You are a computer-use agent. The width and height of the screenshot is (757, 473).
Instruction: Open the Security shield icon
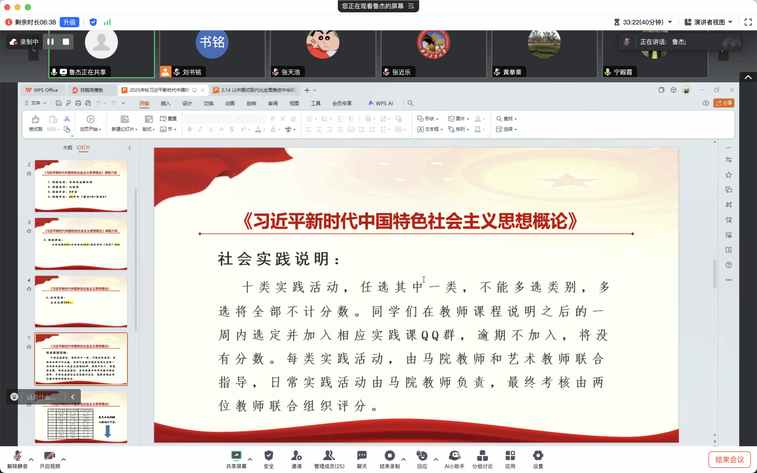tap(269, 456)
